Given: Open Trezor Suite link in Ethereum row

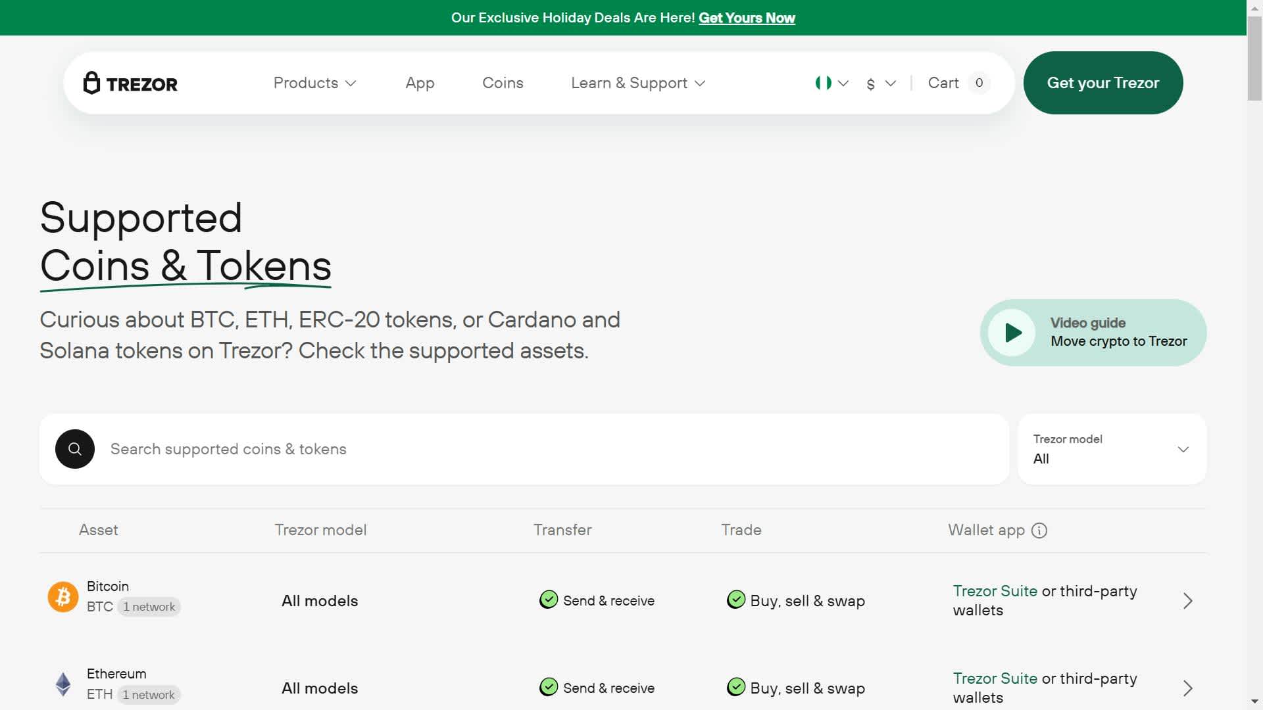Looking at the screenshot, I should click(x=995, y=678).
